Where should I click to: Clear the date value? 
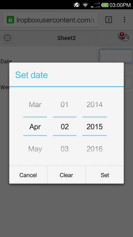tap(66, 175)
